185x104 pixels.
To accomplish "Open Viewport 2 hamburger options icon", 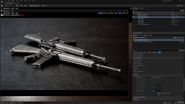I will tap(1, 13).
